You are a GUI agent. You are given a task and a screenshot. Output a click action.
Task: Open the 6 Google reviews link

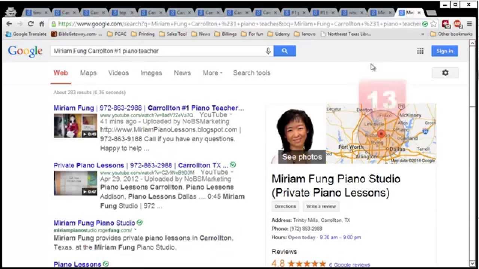[350, 265]
